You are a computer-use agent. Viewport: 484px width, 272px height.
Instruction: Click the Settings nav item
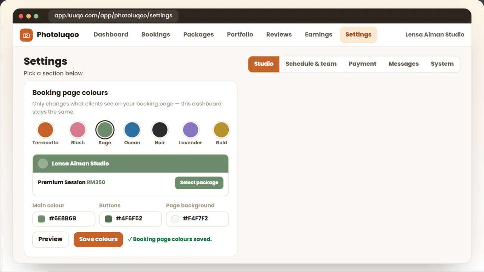tap(358, 35)
